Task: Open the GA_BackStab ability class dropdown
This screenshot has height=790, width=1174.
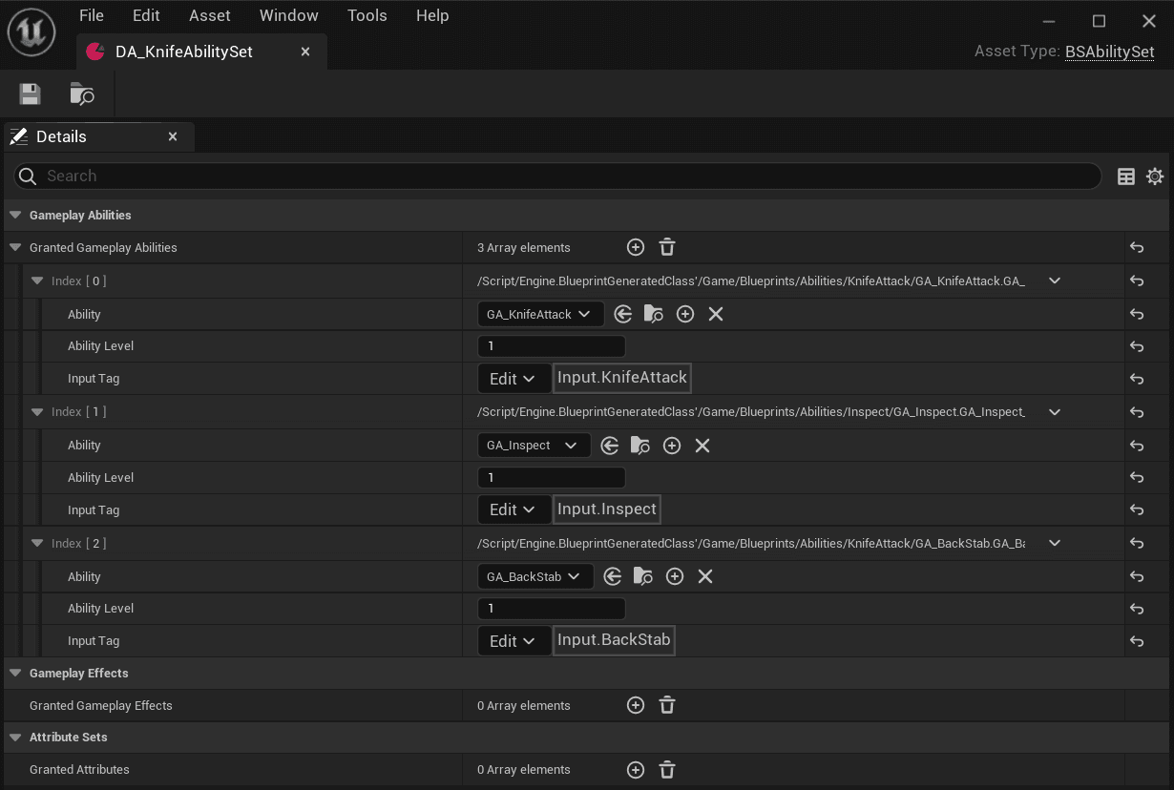Action: [x=535, y=576]
